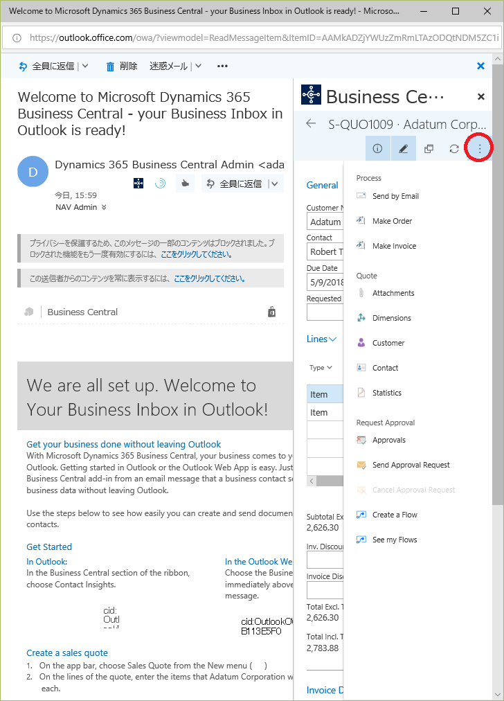The width and height of the screenshot is (504, 701).
Task: Click the browser address bar URL
Action: pos(264,37)
